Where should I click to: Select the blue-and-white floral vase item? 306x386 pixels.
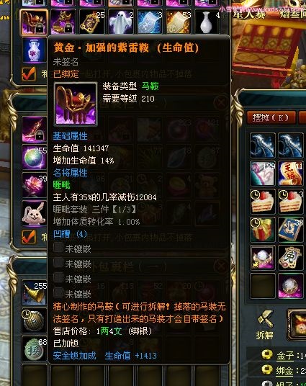tap(35, 50)
